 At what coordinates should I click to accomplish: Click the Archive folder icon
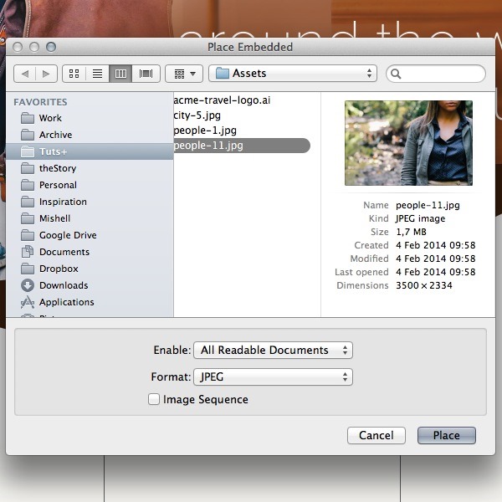[x=28, y=135]
